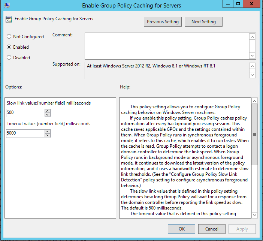Click the Apply button

(x=242, y=229)
